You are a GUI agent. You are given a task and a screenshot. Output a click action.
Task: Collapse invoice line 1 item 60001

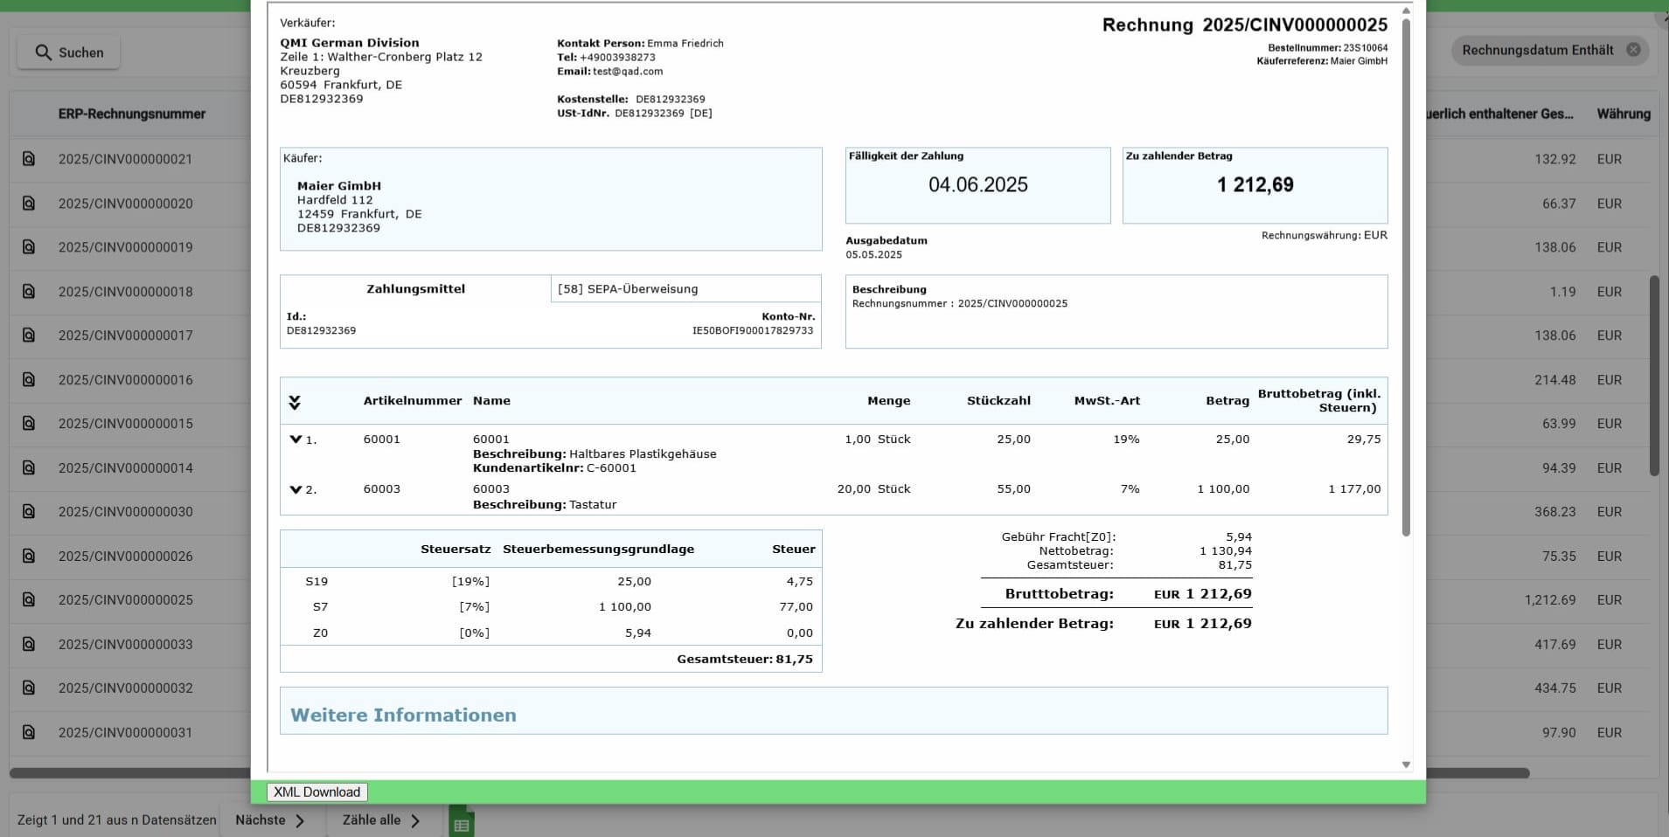pos(296,439)
